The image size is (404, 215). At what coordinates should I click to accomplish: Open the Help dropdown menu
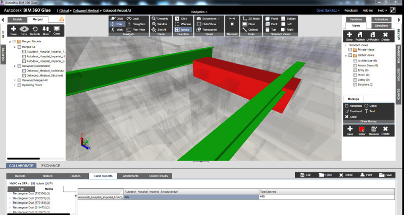382,11
